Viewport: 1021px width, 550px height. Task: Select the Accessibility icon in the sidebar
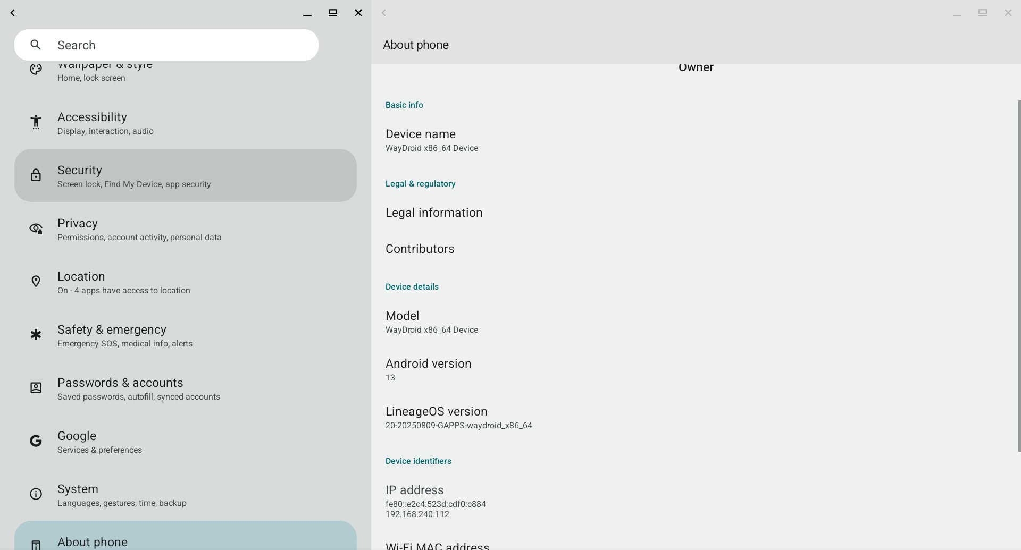[36, 122]
